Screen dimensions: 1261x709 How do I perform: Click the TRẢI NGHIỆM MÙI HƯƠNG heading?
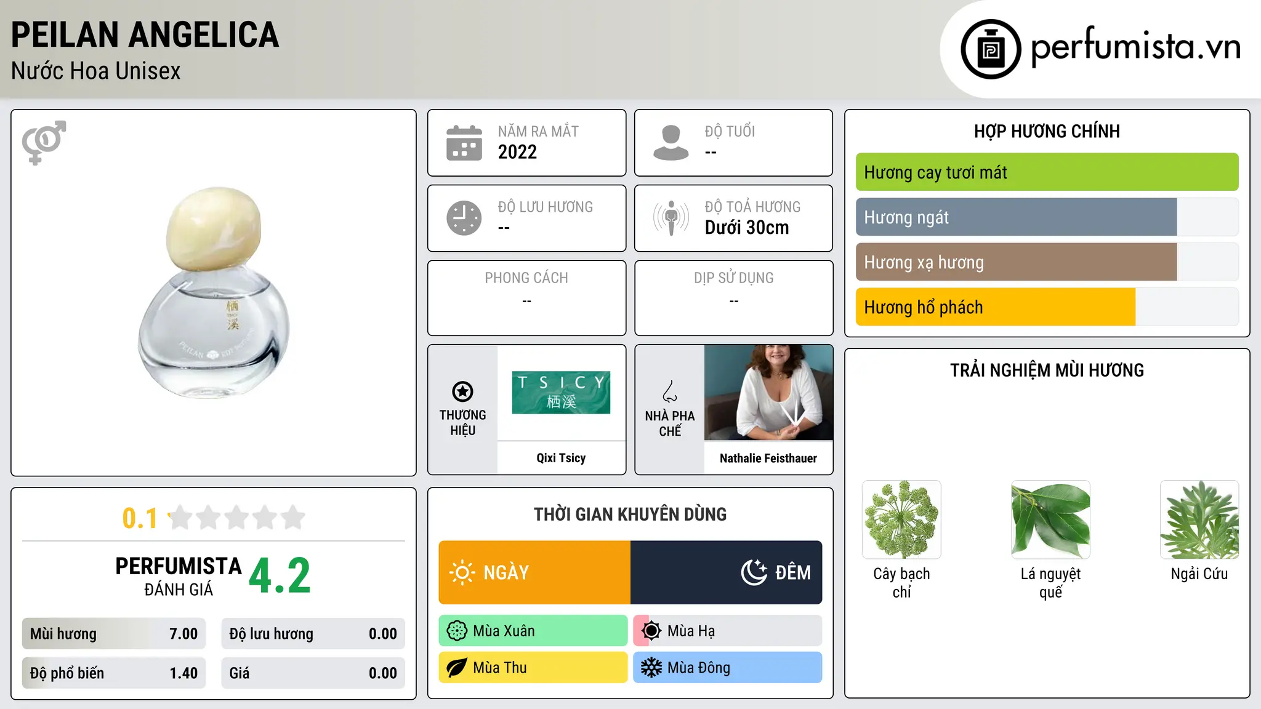coord(1047,371)
